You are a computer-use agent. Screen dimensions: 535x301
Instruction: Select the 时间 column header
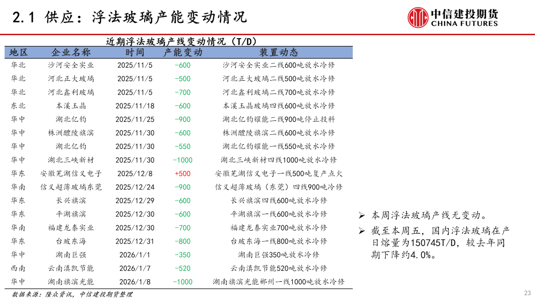click(x=135, y=52)
